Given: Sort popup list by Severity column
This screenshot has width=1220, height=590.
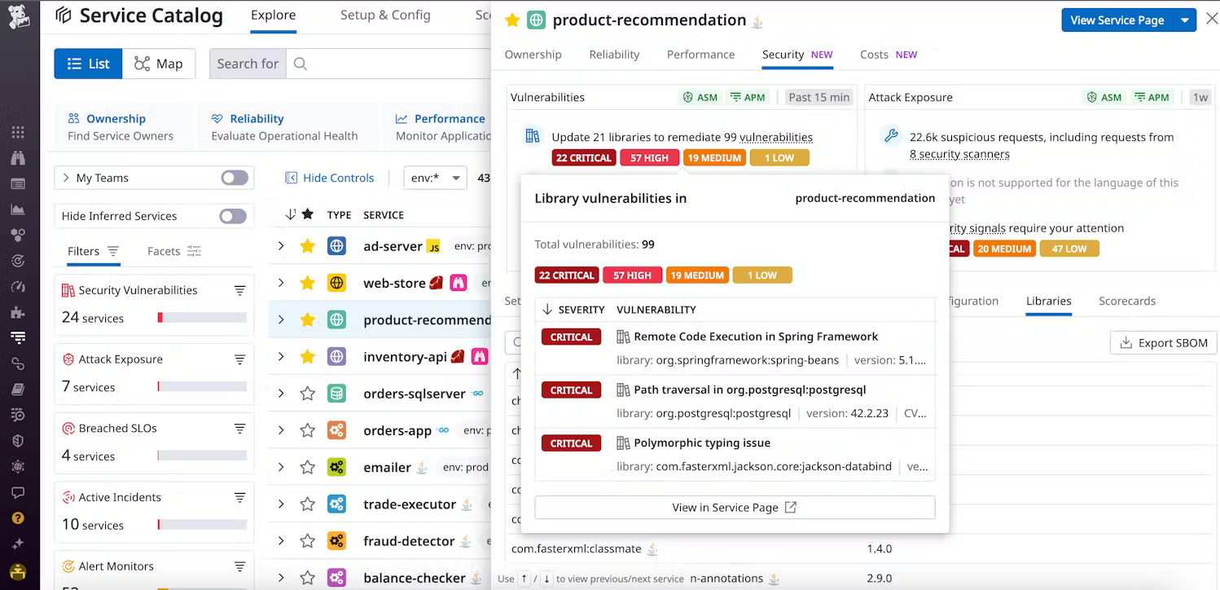Looking at the screenshot, I should click(573, 310).
